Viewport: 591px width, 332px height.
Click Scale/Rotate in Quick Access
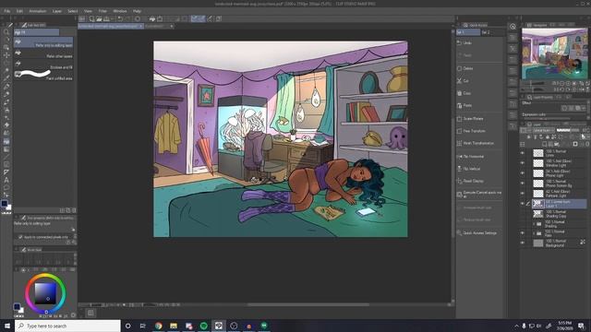pos(473,119)
